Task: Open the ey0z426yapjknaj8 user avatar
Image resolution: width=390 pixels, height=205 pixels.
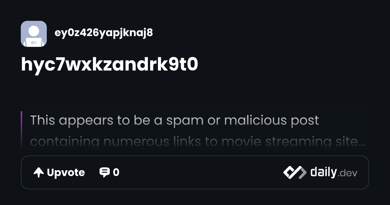Action: pyautogui.click(x=34, y=34)
